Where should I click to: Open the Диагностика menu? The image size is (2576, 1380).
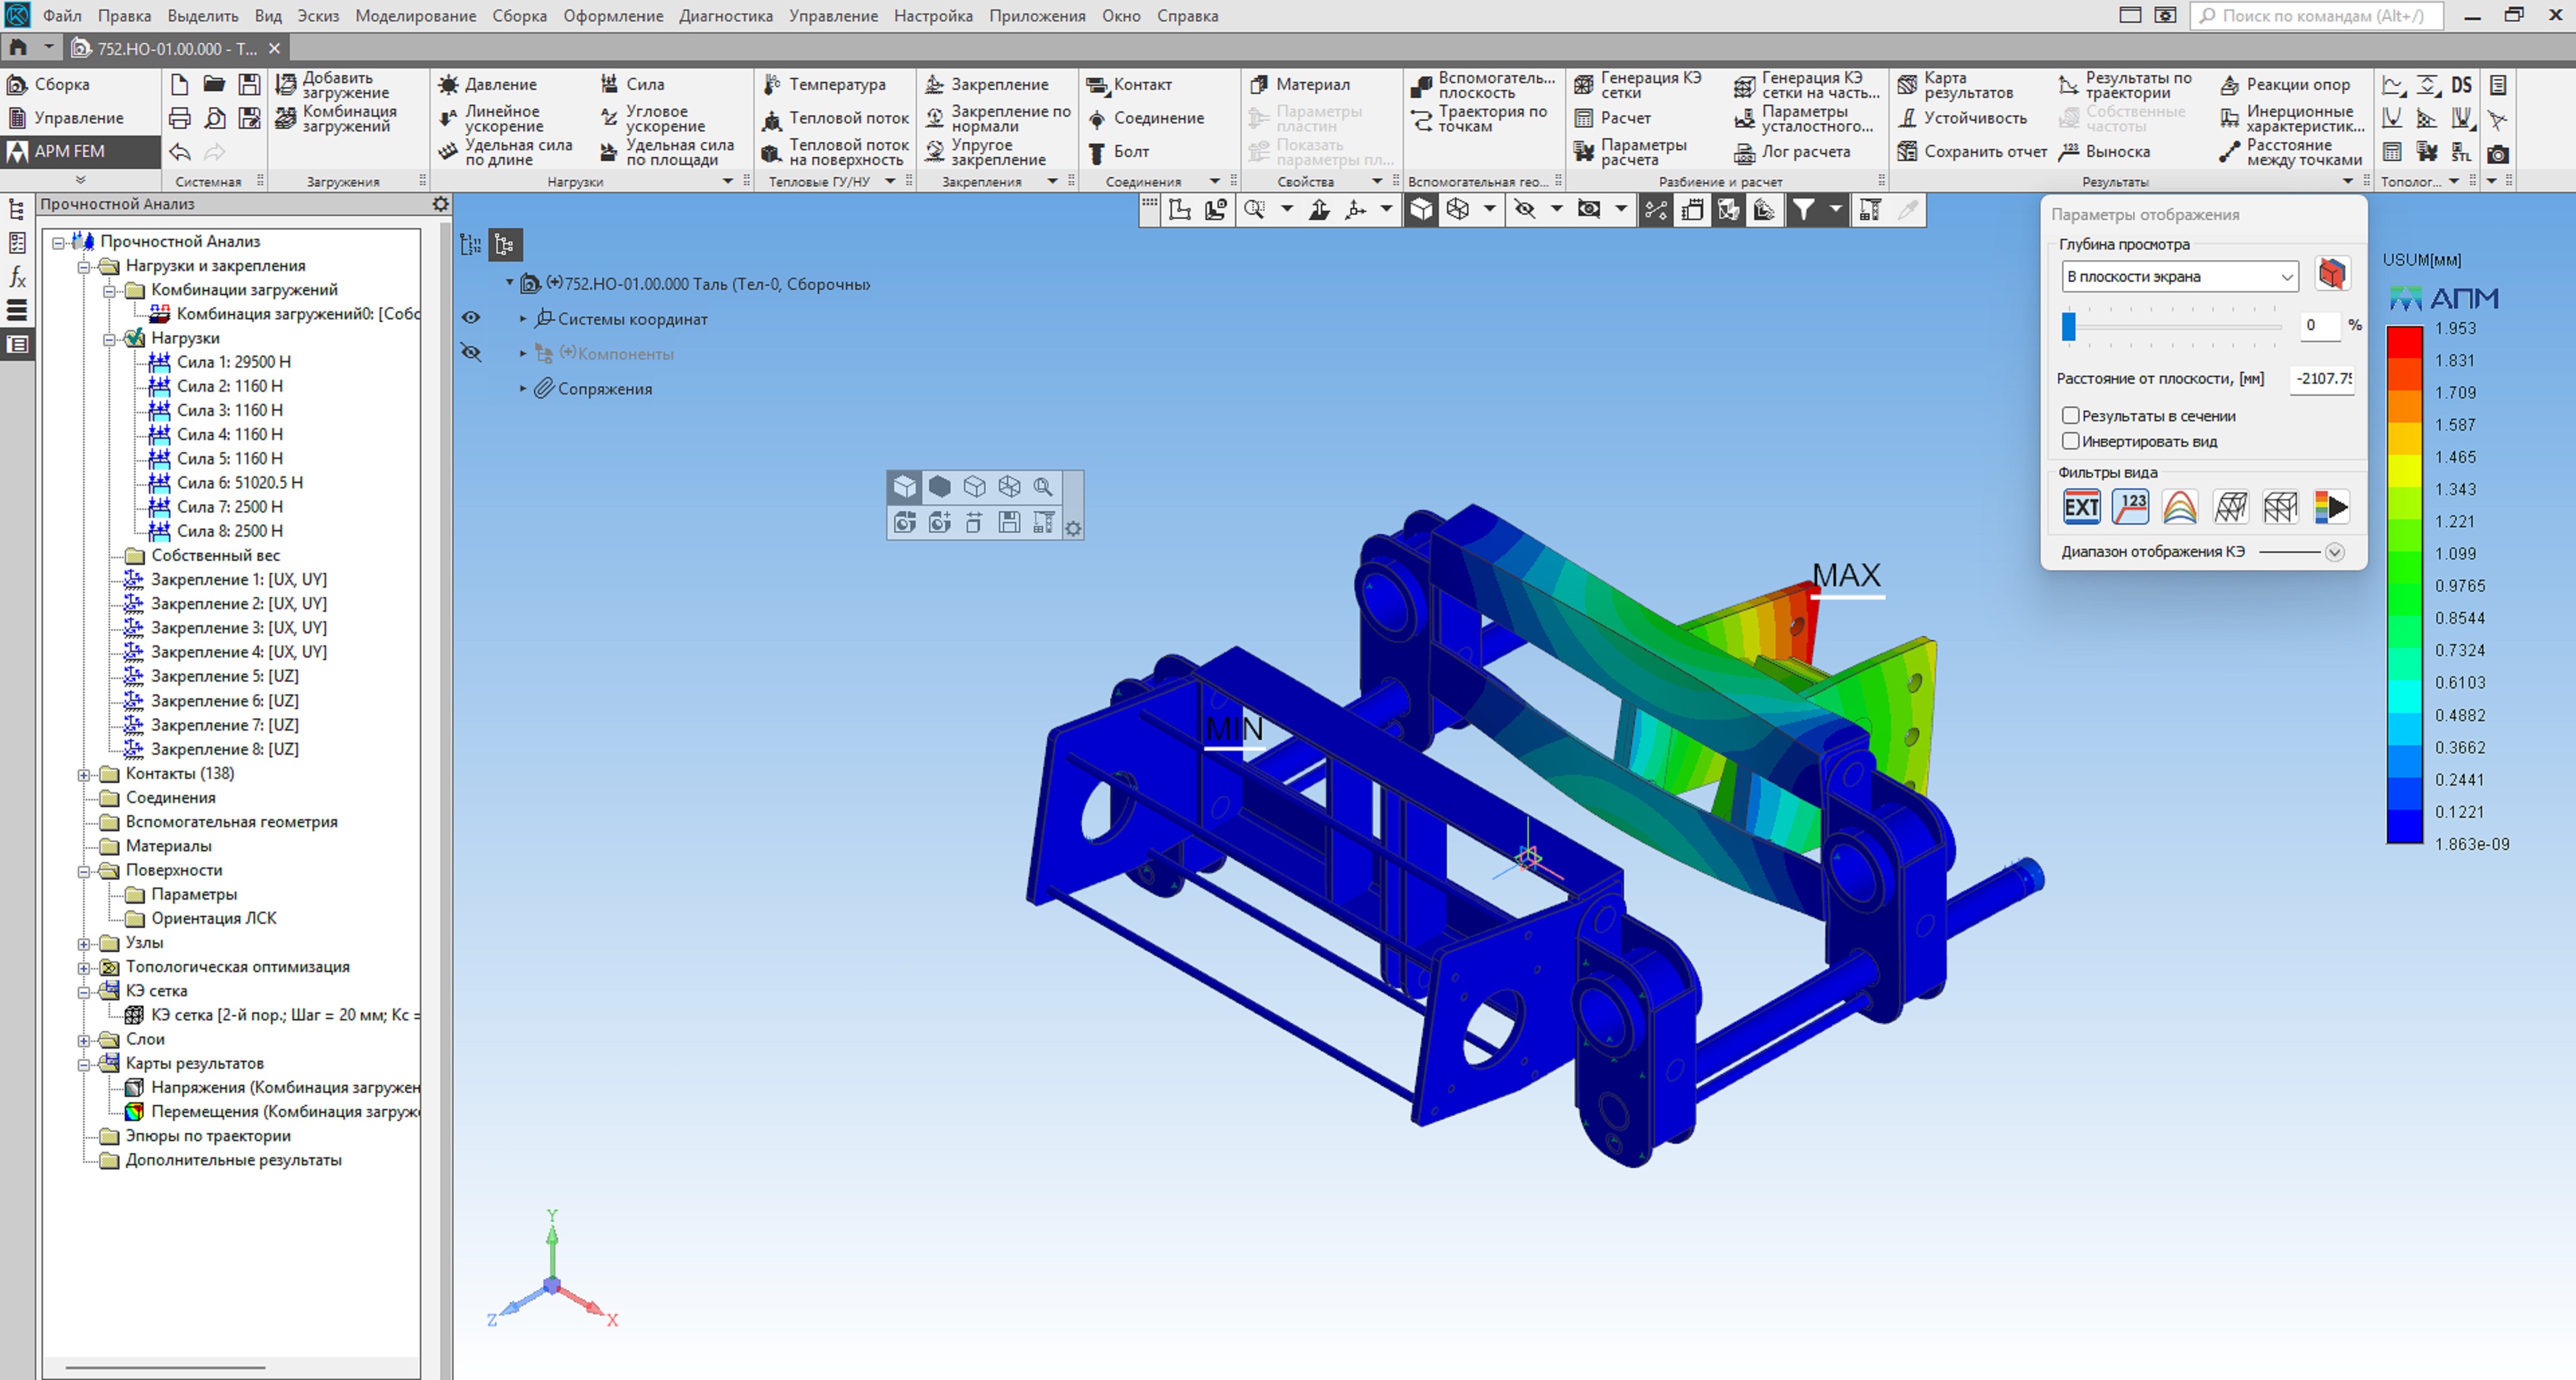(x=725, y=16)
